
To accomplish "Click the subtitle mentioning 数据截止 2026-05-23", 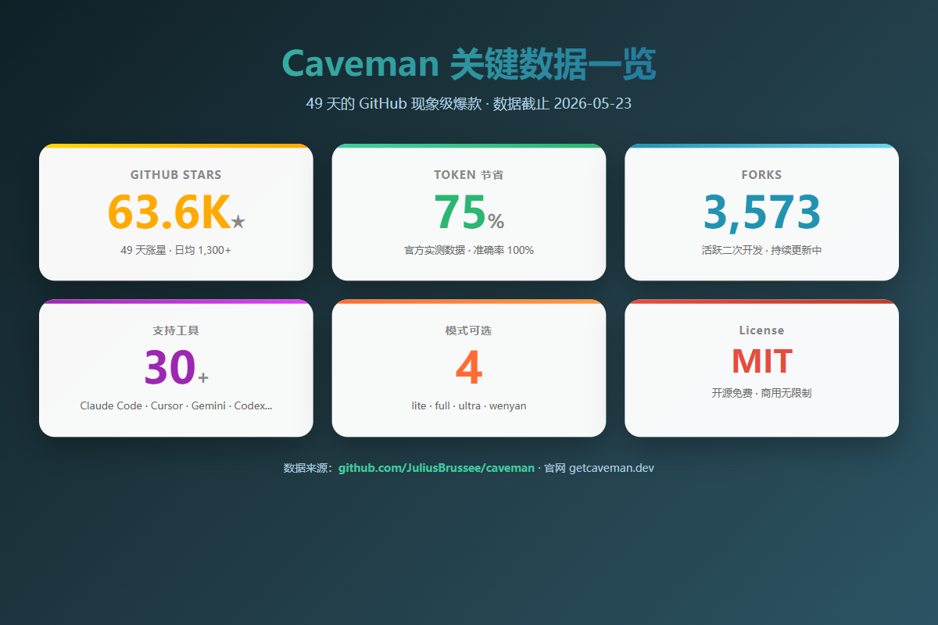I will click(469, 104).
